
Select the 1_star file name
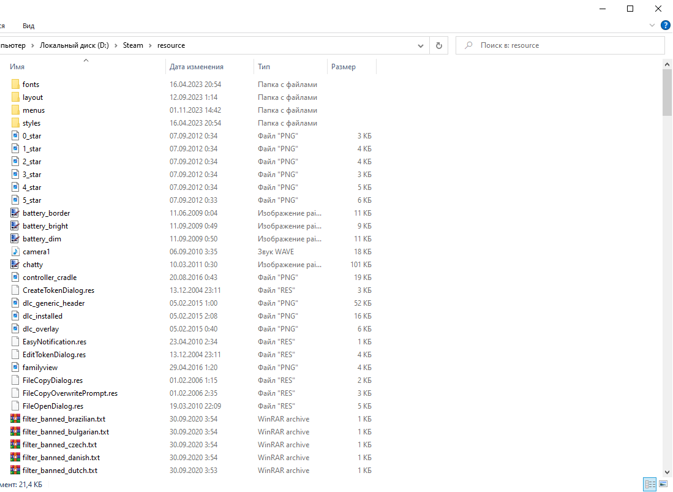pyautogui.click(x=32, y=148)
